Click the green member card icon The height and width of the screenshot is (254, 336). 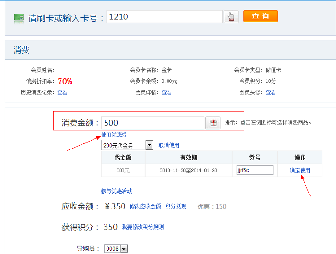pyautogui.click(x=19, y=18)
